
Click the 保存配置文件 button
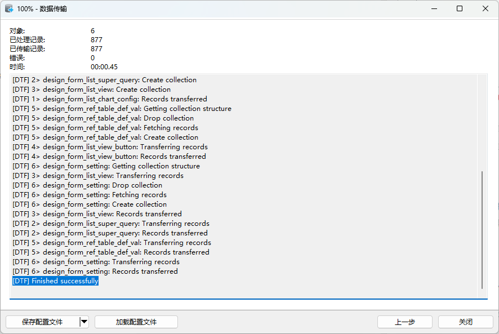pyautogui.click(x=42, y=322)
